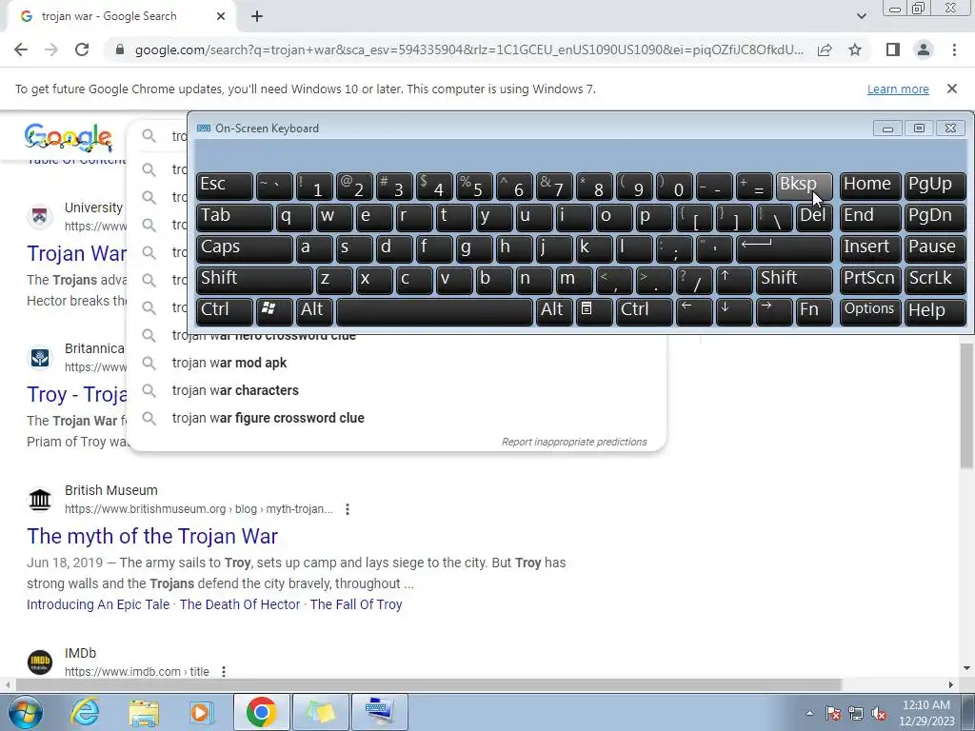Screen dimensions: 975x731
Task: Open Chrome side panel icon
Action: coord(893,49)
